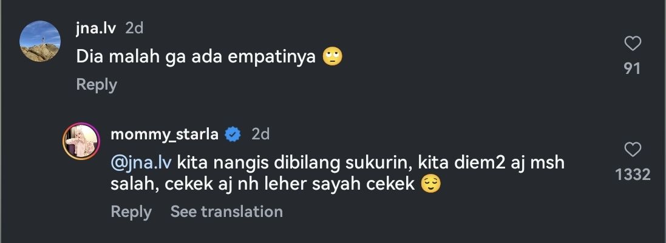Image resolution: width=666 pixels, height=243 pixels.
Task: Visit the mommy_starla username link
Action: click(x=165, y=135)
